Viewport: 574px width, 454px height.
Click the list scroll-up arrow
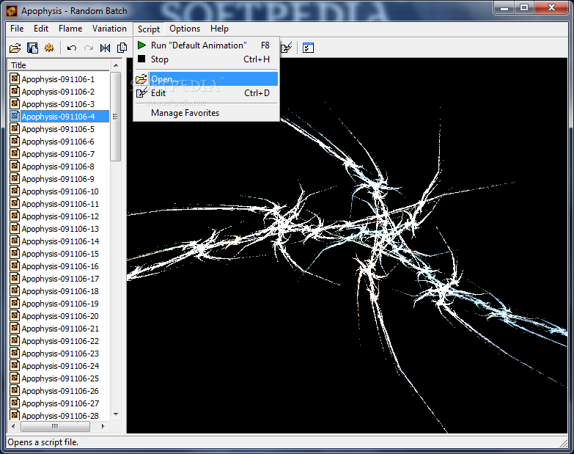click(116, 65)
